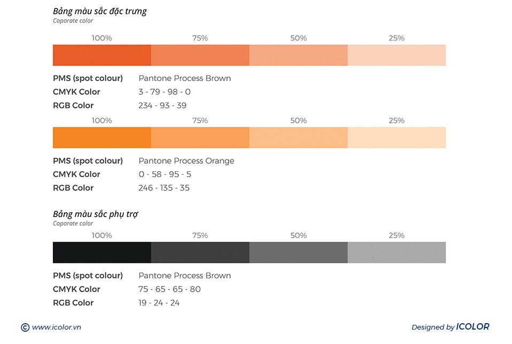This screenshot has width=512, height=344.
Task: Choose the 50% gray swatch
Action: click(x=298, y=252)
